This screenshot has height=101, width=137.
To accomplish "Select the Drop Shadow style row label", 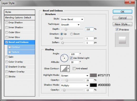I will [16, 22].
